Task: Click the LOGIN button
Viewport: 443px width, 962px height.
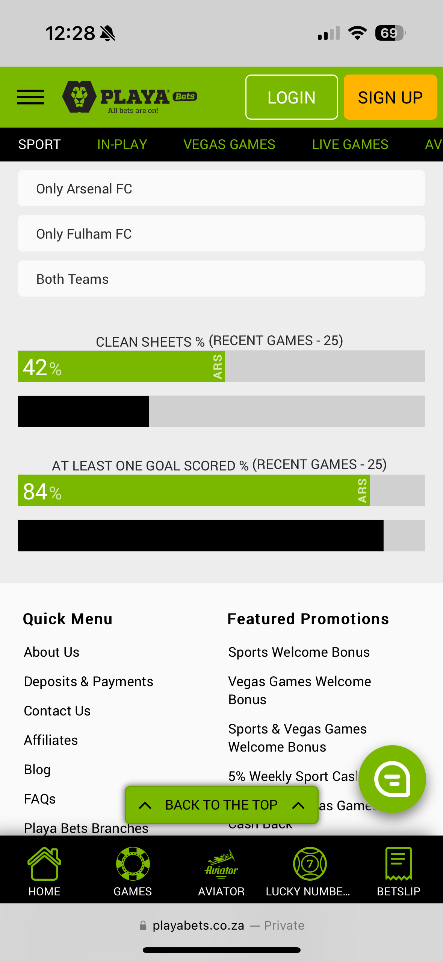Action: (x=291, y=97)
